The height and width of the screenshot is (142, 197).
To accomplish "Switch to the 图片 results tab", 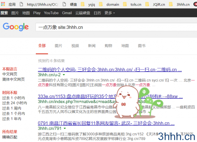I will tap(58, 46).
